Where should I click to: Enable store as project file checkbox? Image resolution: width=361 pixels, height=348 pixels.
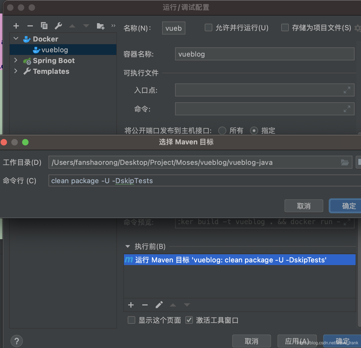click(285, 28)
